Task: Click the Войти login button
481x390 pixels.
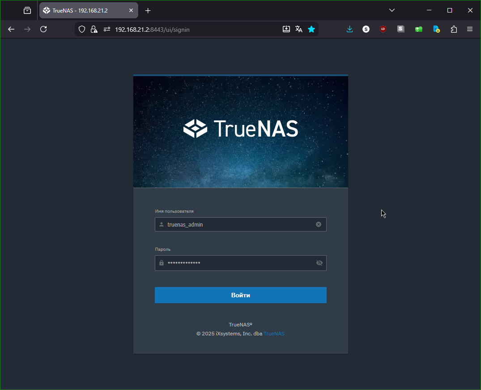Action: point(241,295)
